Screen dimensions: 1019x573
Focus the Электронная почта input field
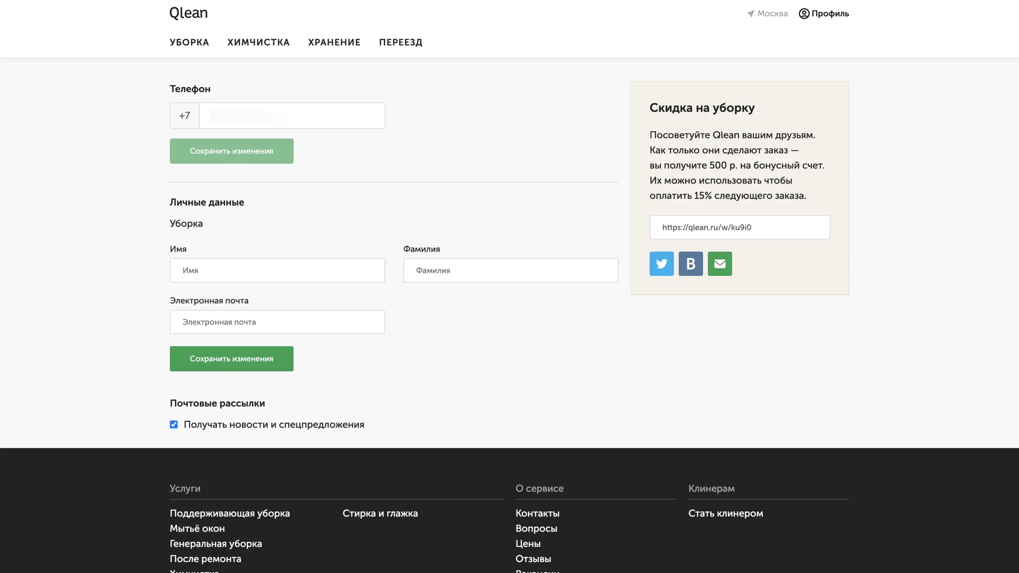[x=277, y=322]
